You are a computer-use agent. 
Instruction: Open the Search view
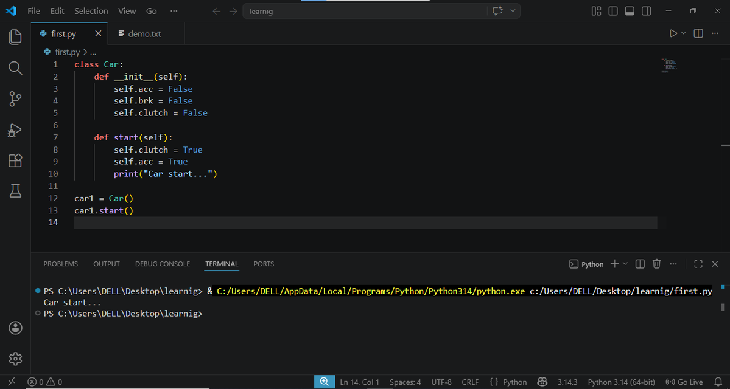[15, 68]
